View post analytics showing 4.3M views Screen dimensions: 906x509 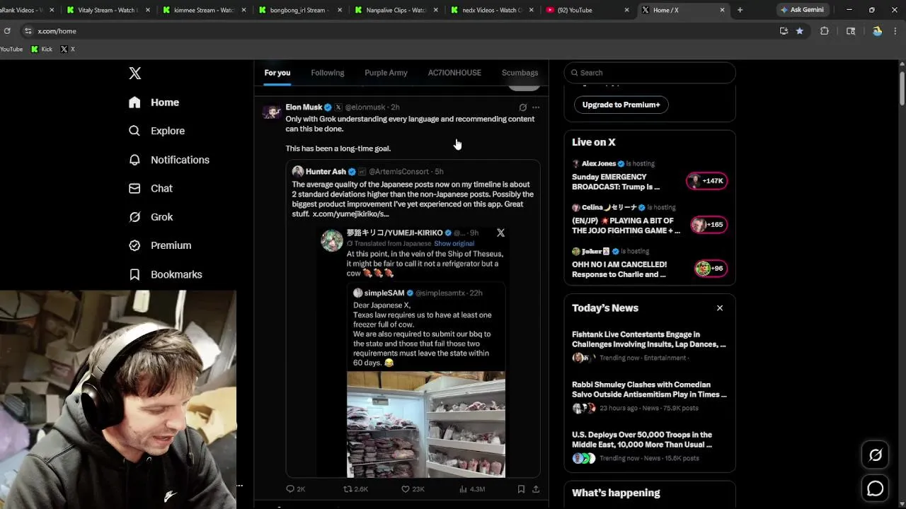(472, 488)
